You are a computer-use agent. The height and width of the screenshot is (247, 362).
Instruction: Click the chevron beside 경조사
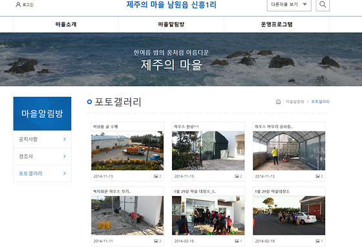coord(65,156)
